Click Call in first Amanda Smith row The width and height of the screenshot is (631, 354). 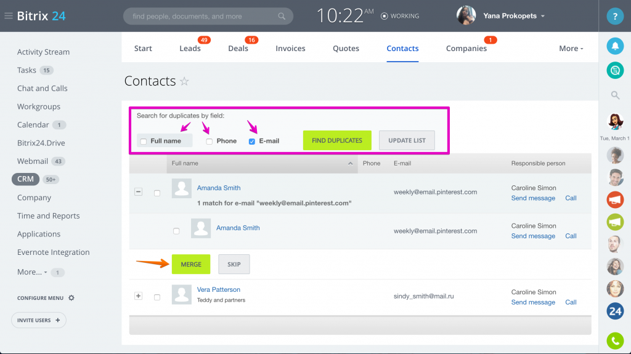571,198
